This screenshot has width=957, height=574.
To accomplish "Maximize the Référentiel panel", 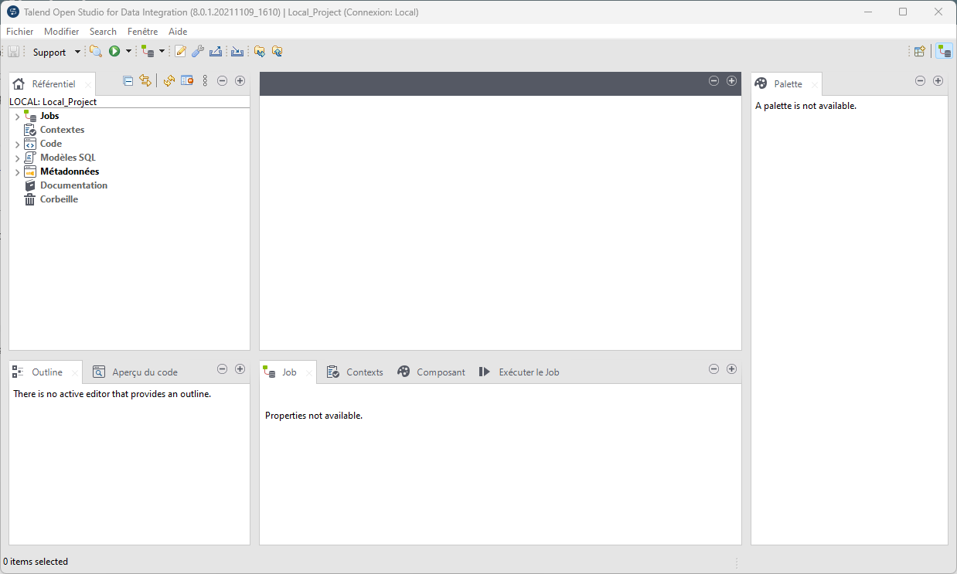I will [x=240, y=80].
